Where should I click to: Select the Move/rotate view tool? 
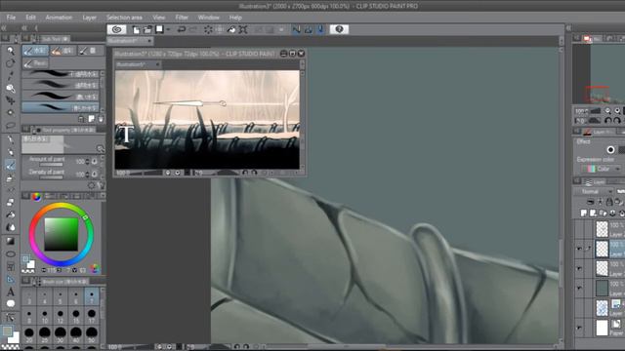point(11,62)
